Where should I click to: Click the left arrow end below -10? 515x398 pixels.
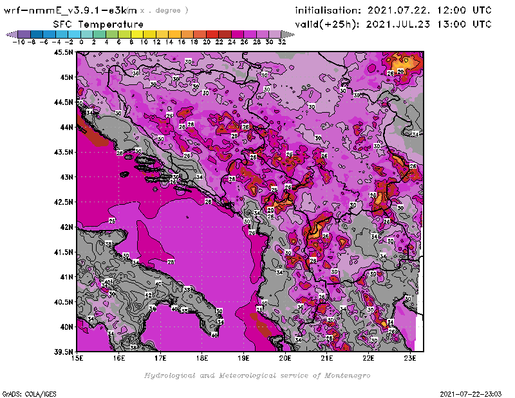12,34
